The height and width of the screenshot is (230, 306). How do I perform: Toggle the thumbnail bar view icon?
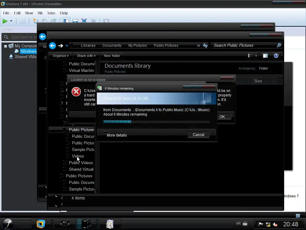pyautogui.click(x=75, y=21)
